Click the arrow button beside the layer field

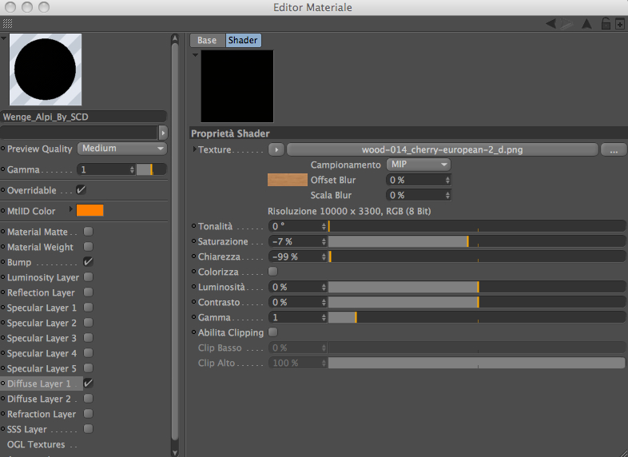point(163,133)
